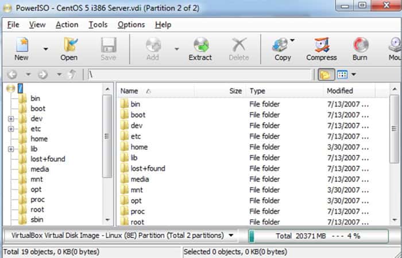402x258 pixels.
Task: Open the dropdown arrow above Copy
Action: [292, 40]
